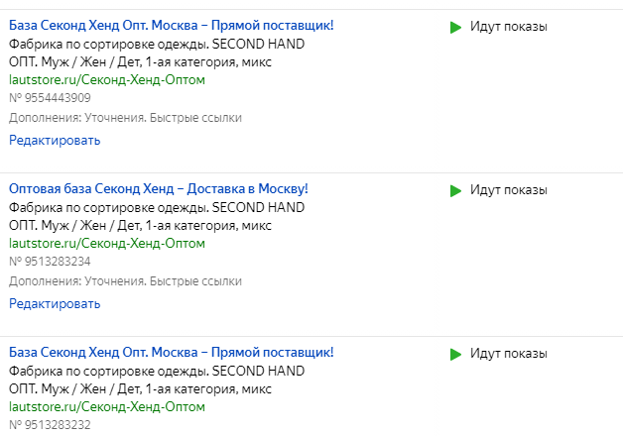Follow the lautstore.ru link in ad № 9513283234
The image size is (623, 436).
pos(107,243)
